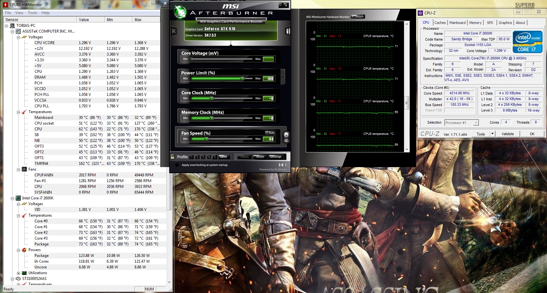
Task: Open the Processor #1 selection dropdown
Action: 476,123
